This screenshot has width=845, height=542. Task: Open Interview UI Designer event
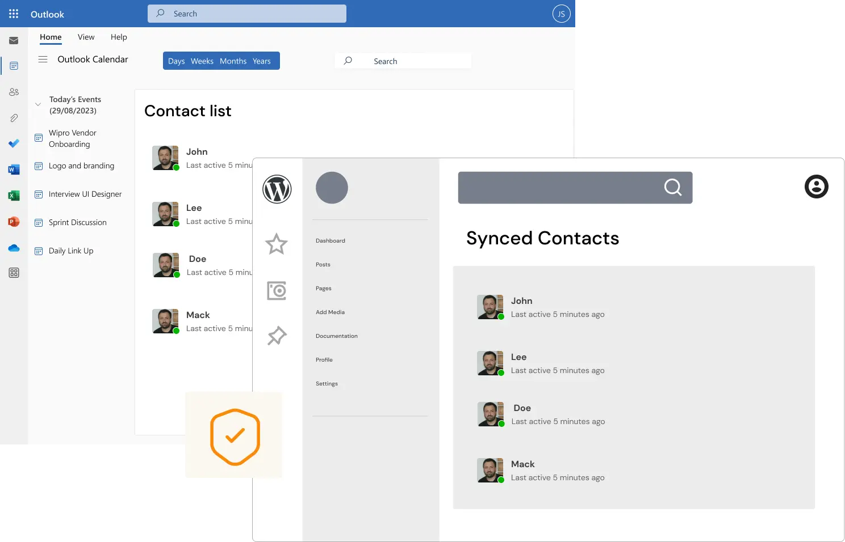coord(85,194)
